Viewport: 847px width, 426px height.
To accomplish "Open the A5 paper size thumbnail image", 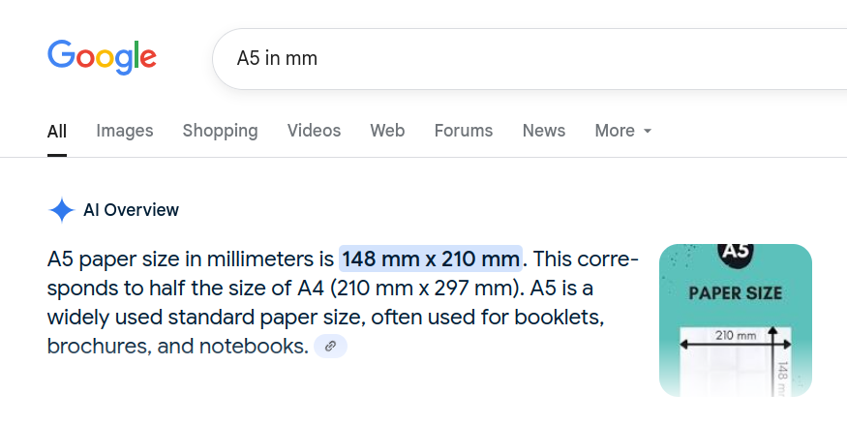I will click(x=735, y=320).
